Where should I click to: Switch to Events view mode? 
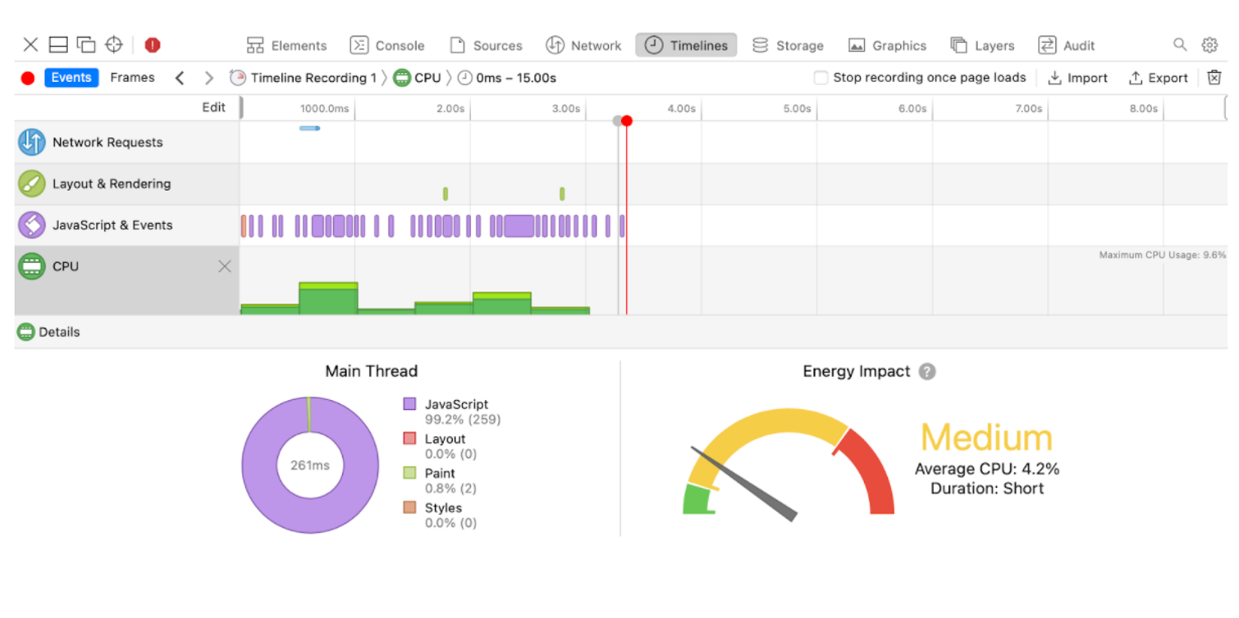coord(71,78)
